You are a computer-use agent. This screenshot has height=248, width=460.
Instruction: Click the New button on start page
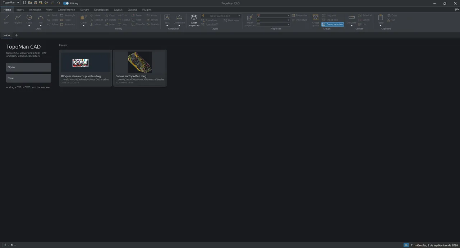tap(29, 78)
